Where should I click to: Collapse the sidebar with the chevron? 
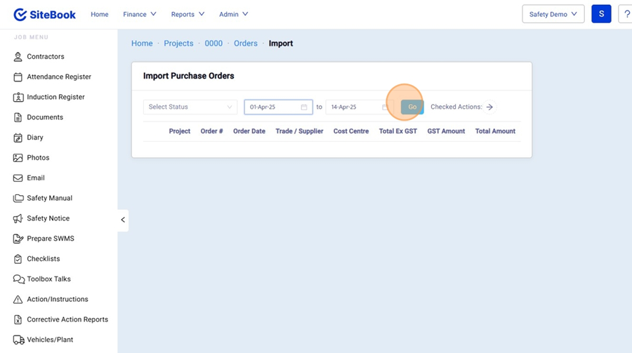tap(123, 220)
